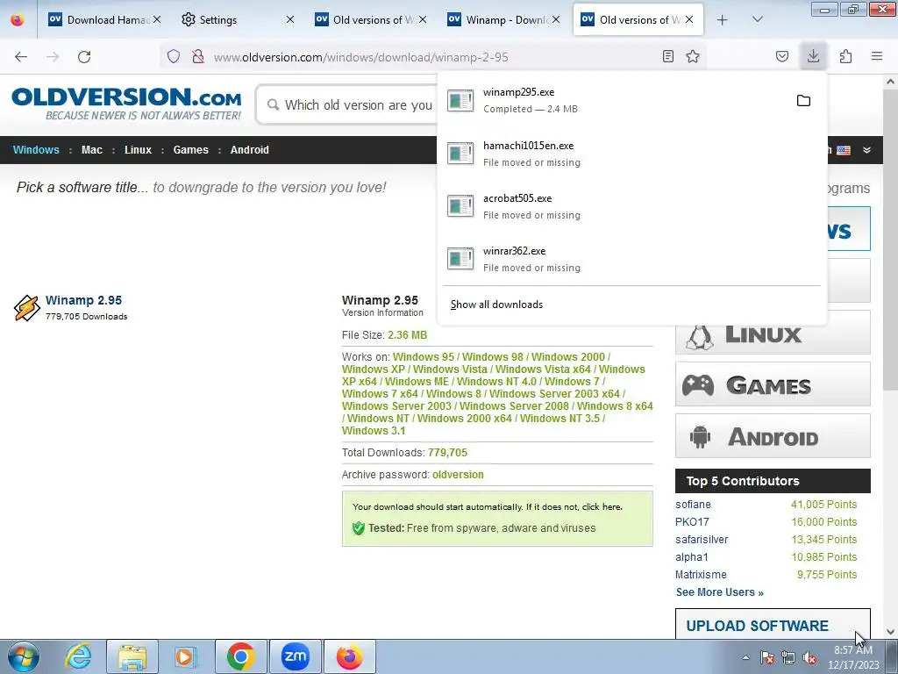
Task: Click the Firefox back arrow button
Action: click(x=21, y=57)
